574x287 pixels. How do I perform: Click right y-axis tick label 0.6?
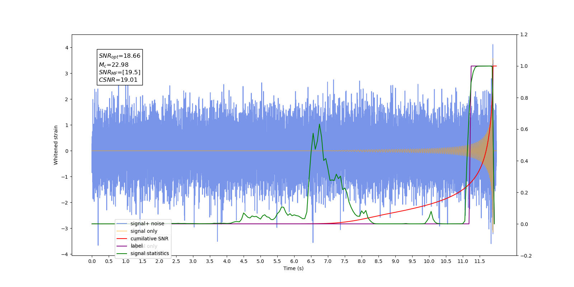pos(524,130)
